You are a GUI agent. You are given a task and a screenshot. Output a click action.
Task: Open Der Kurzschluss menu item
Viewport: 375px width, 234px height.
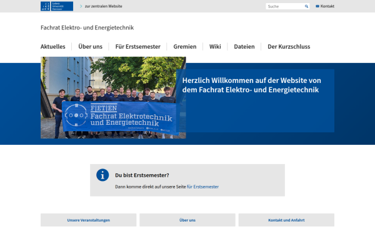click(289, 47)
